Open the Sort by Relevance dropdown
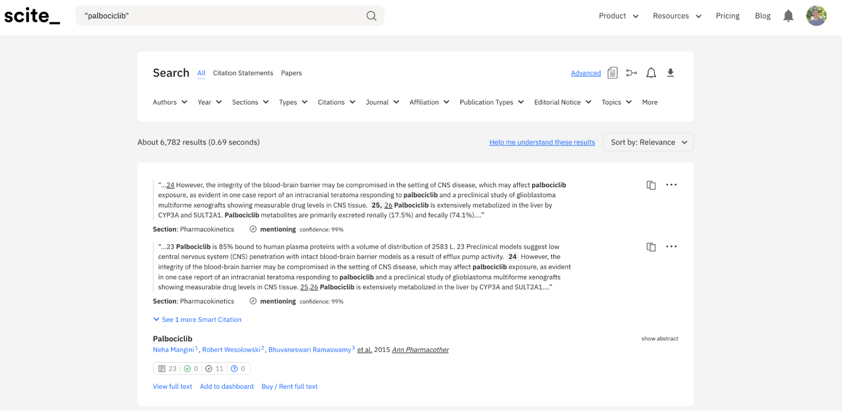 [x=648, y=142]
